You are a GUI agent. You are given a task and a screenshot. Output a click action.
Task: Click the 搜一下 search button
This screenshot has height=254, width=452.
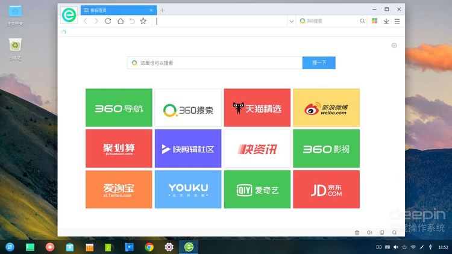point(319,63)
